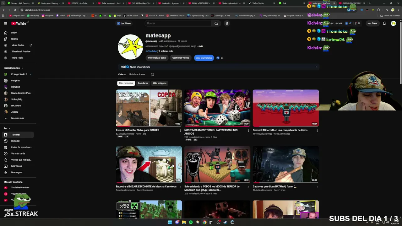402x226 pixels.
Task: Open the YouTube channel link
Action: click(x=152, y=51)
